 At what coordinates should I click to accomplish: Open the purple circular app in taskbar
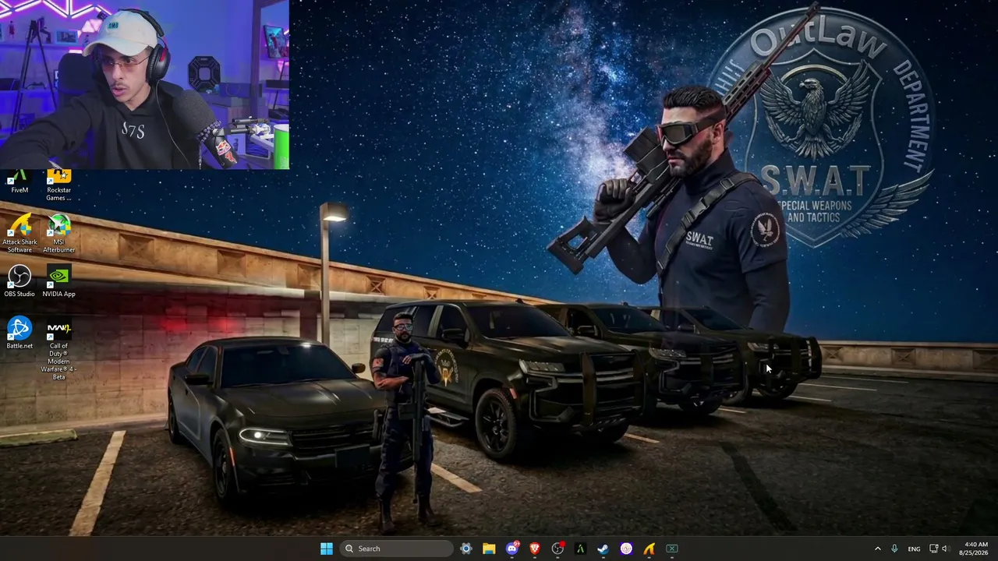[626, 549]
